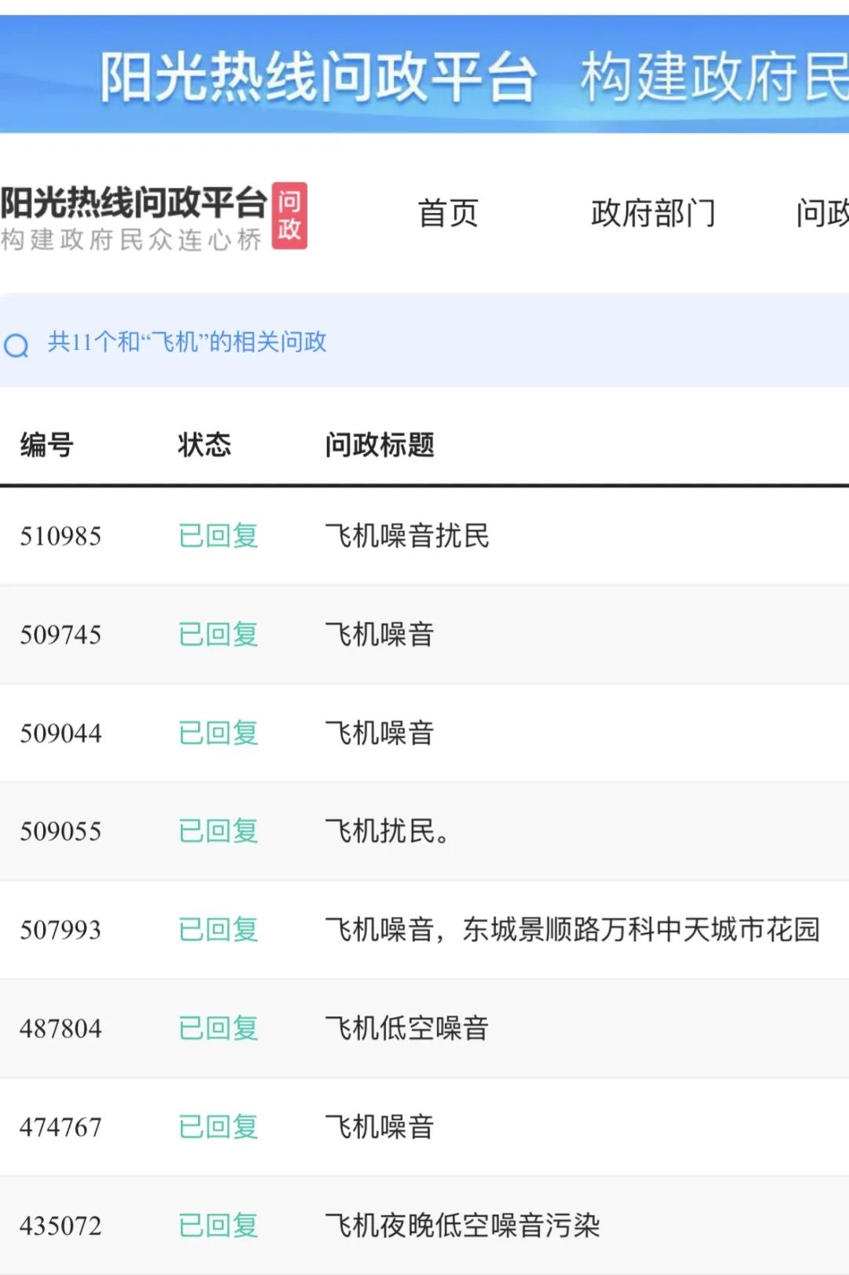Open the 飞机低空噪音 inquiry

[x=407, y=1028]
